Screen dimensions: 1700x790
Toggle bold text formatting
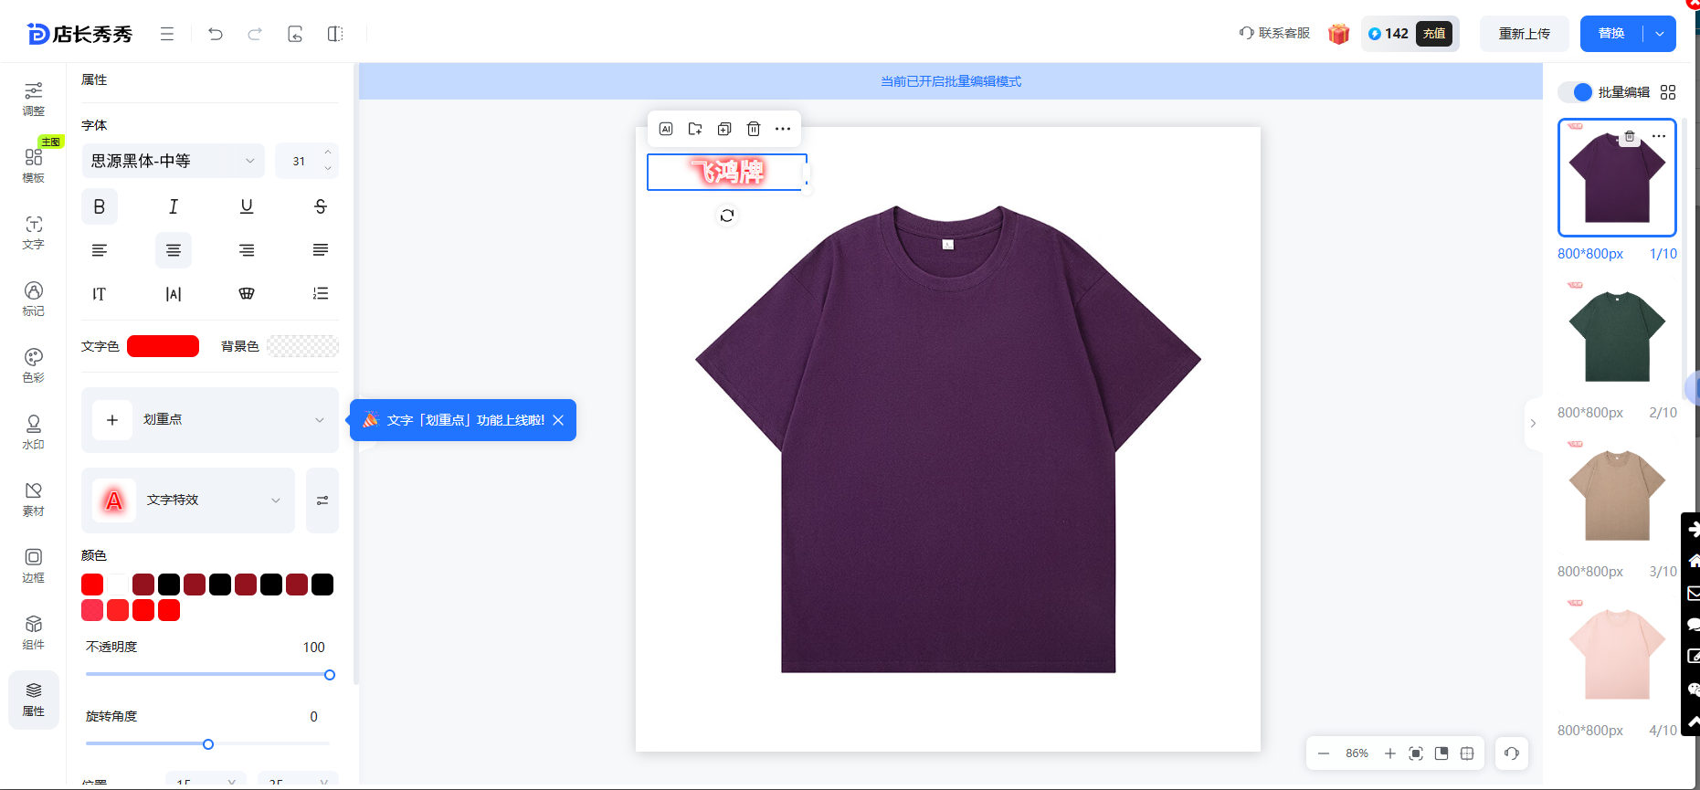coord(100,206)
